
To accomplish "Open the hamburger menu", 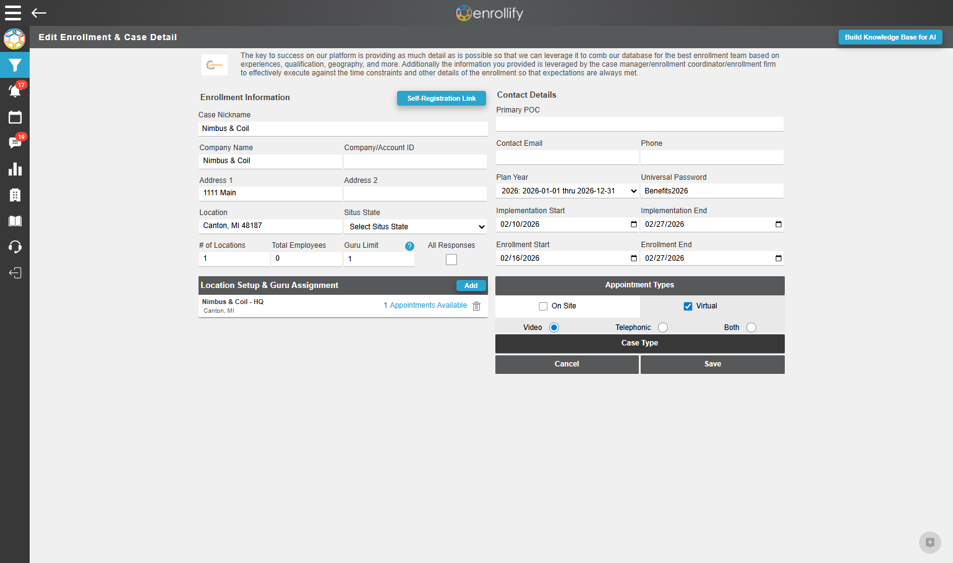I will coord(13,13).
